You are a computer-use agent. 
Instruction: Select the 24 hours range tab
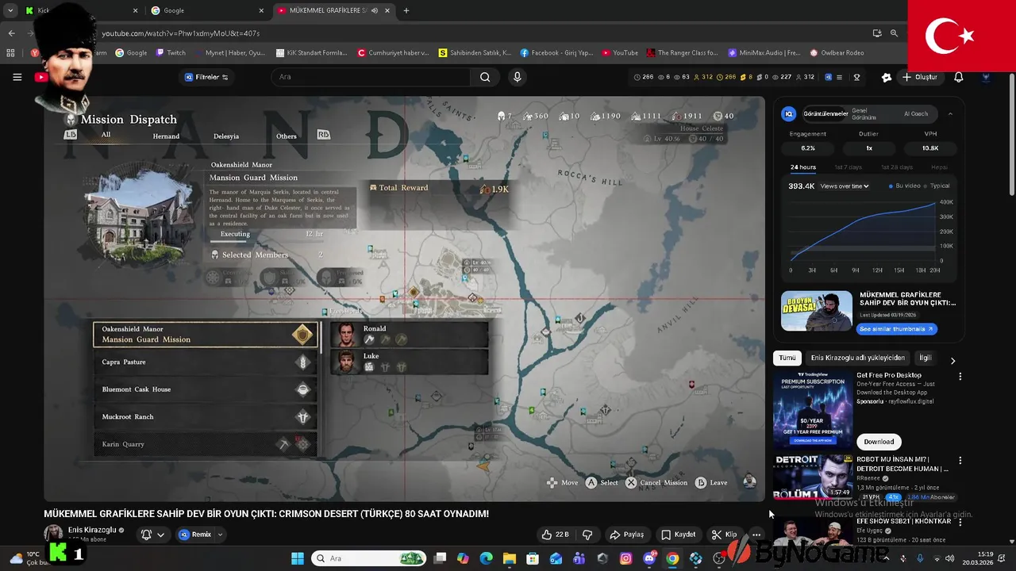[x=802, y=167]
